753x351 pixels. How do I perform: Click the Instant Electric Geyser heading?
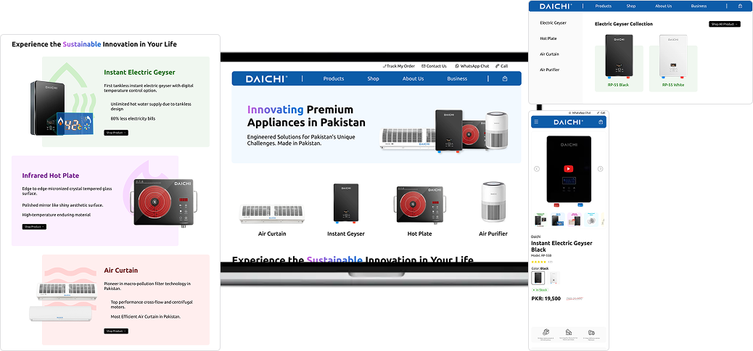[139, 73]
